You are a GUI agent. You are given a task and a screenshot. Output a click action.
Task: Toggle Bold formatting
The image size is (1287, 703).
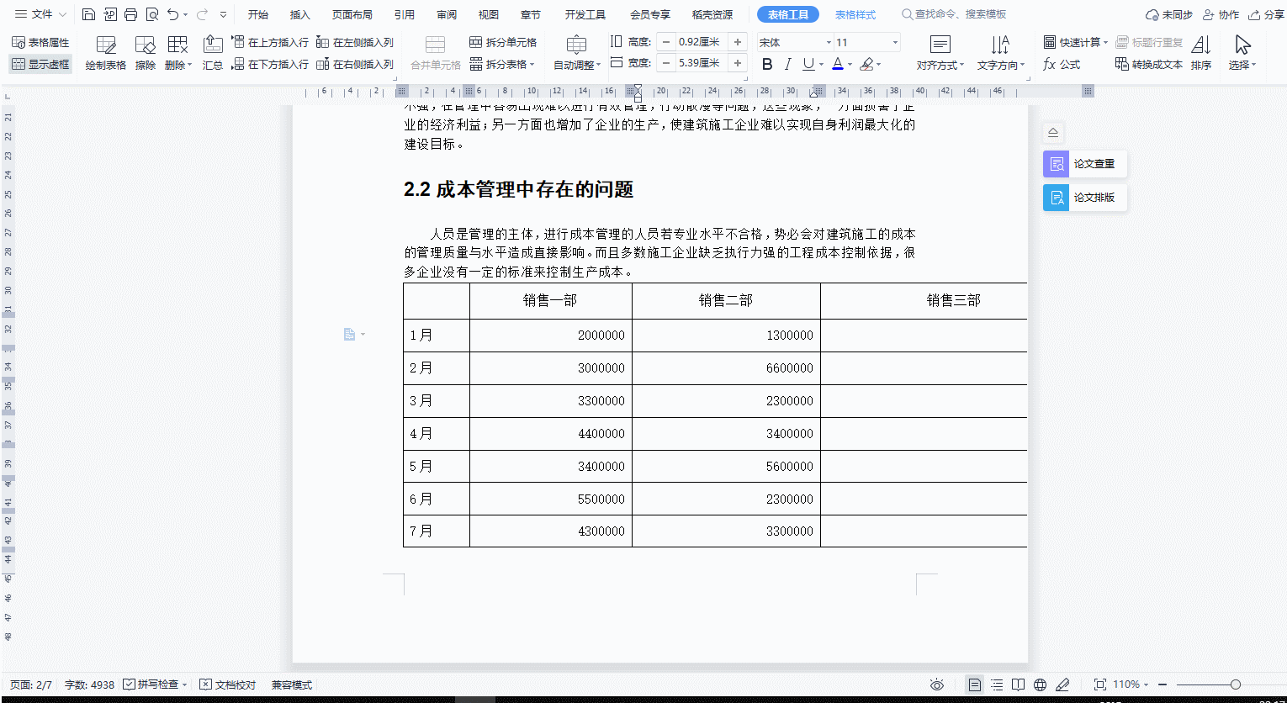click(766, 64)
